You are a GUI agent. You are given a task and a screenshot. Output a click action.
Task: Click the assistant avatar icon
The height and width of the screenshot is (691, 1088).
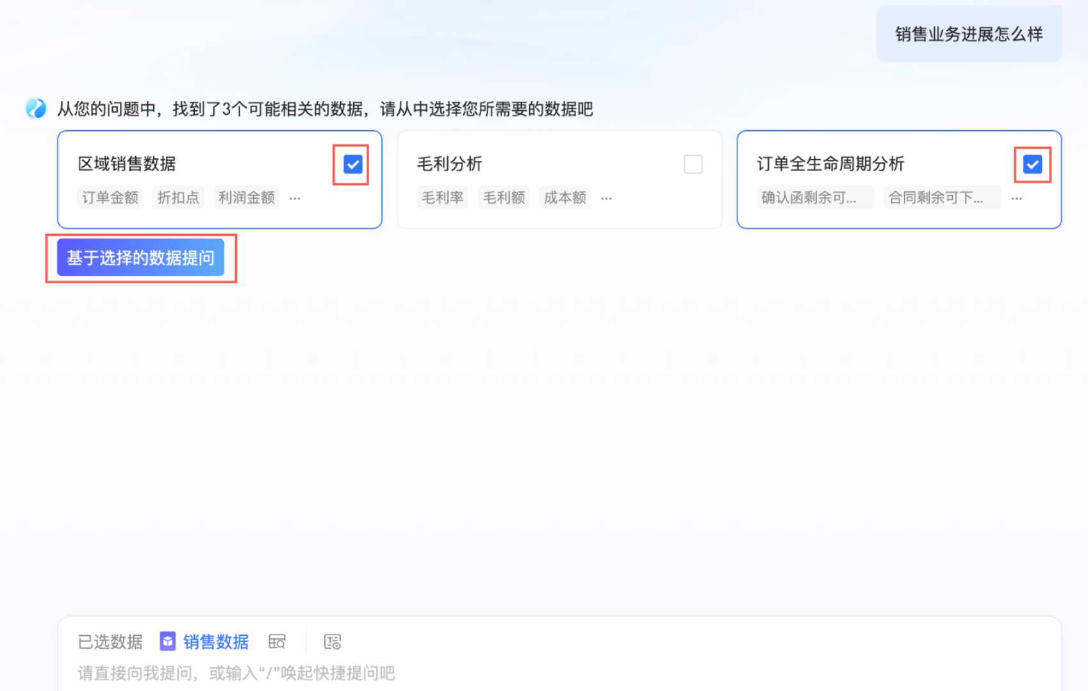[36, 108]
